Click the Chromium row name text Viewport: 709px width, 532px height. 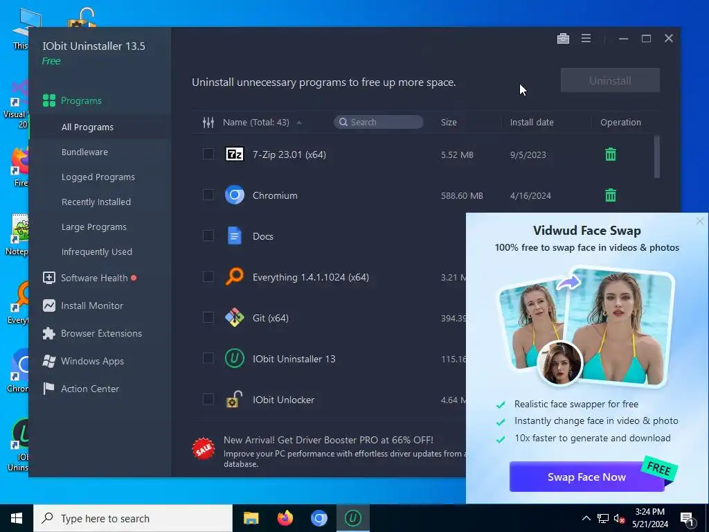275,195
